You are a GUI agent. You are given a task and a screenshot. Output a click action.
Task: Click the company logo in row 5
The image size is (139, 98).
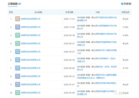pos(18,52)
